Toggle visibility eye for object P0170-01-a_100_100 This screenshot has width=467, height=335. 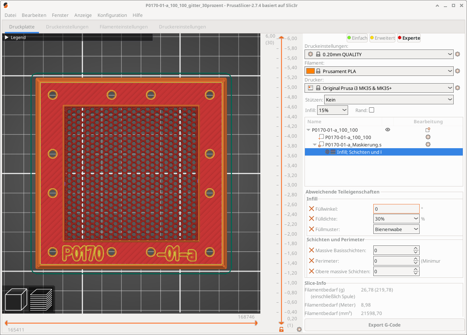tap(387, 130)
